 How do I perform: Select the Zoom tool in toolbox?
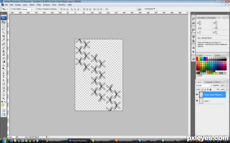pos(3,98)
